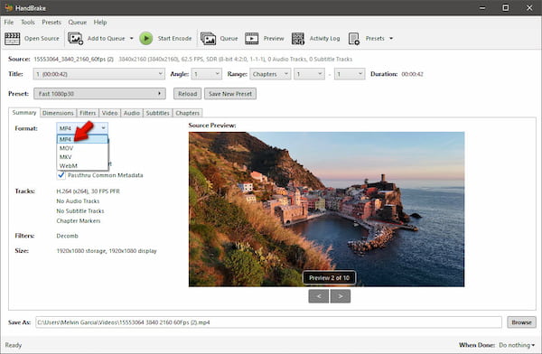This screenshot has height=354, width=542.
Task: Open the Queue menu
Action: [x=78, y=22]
